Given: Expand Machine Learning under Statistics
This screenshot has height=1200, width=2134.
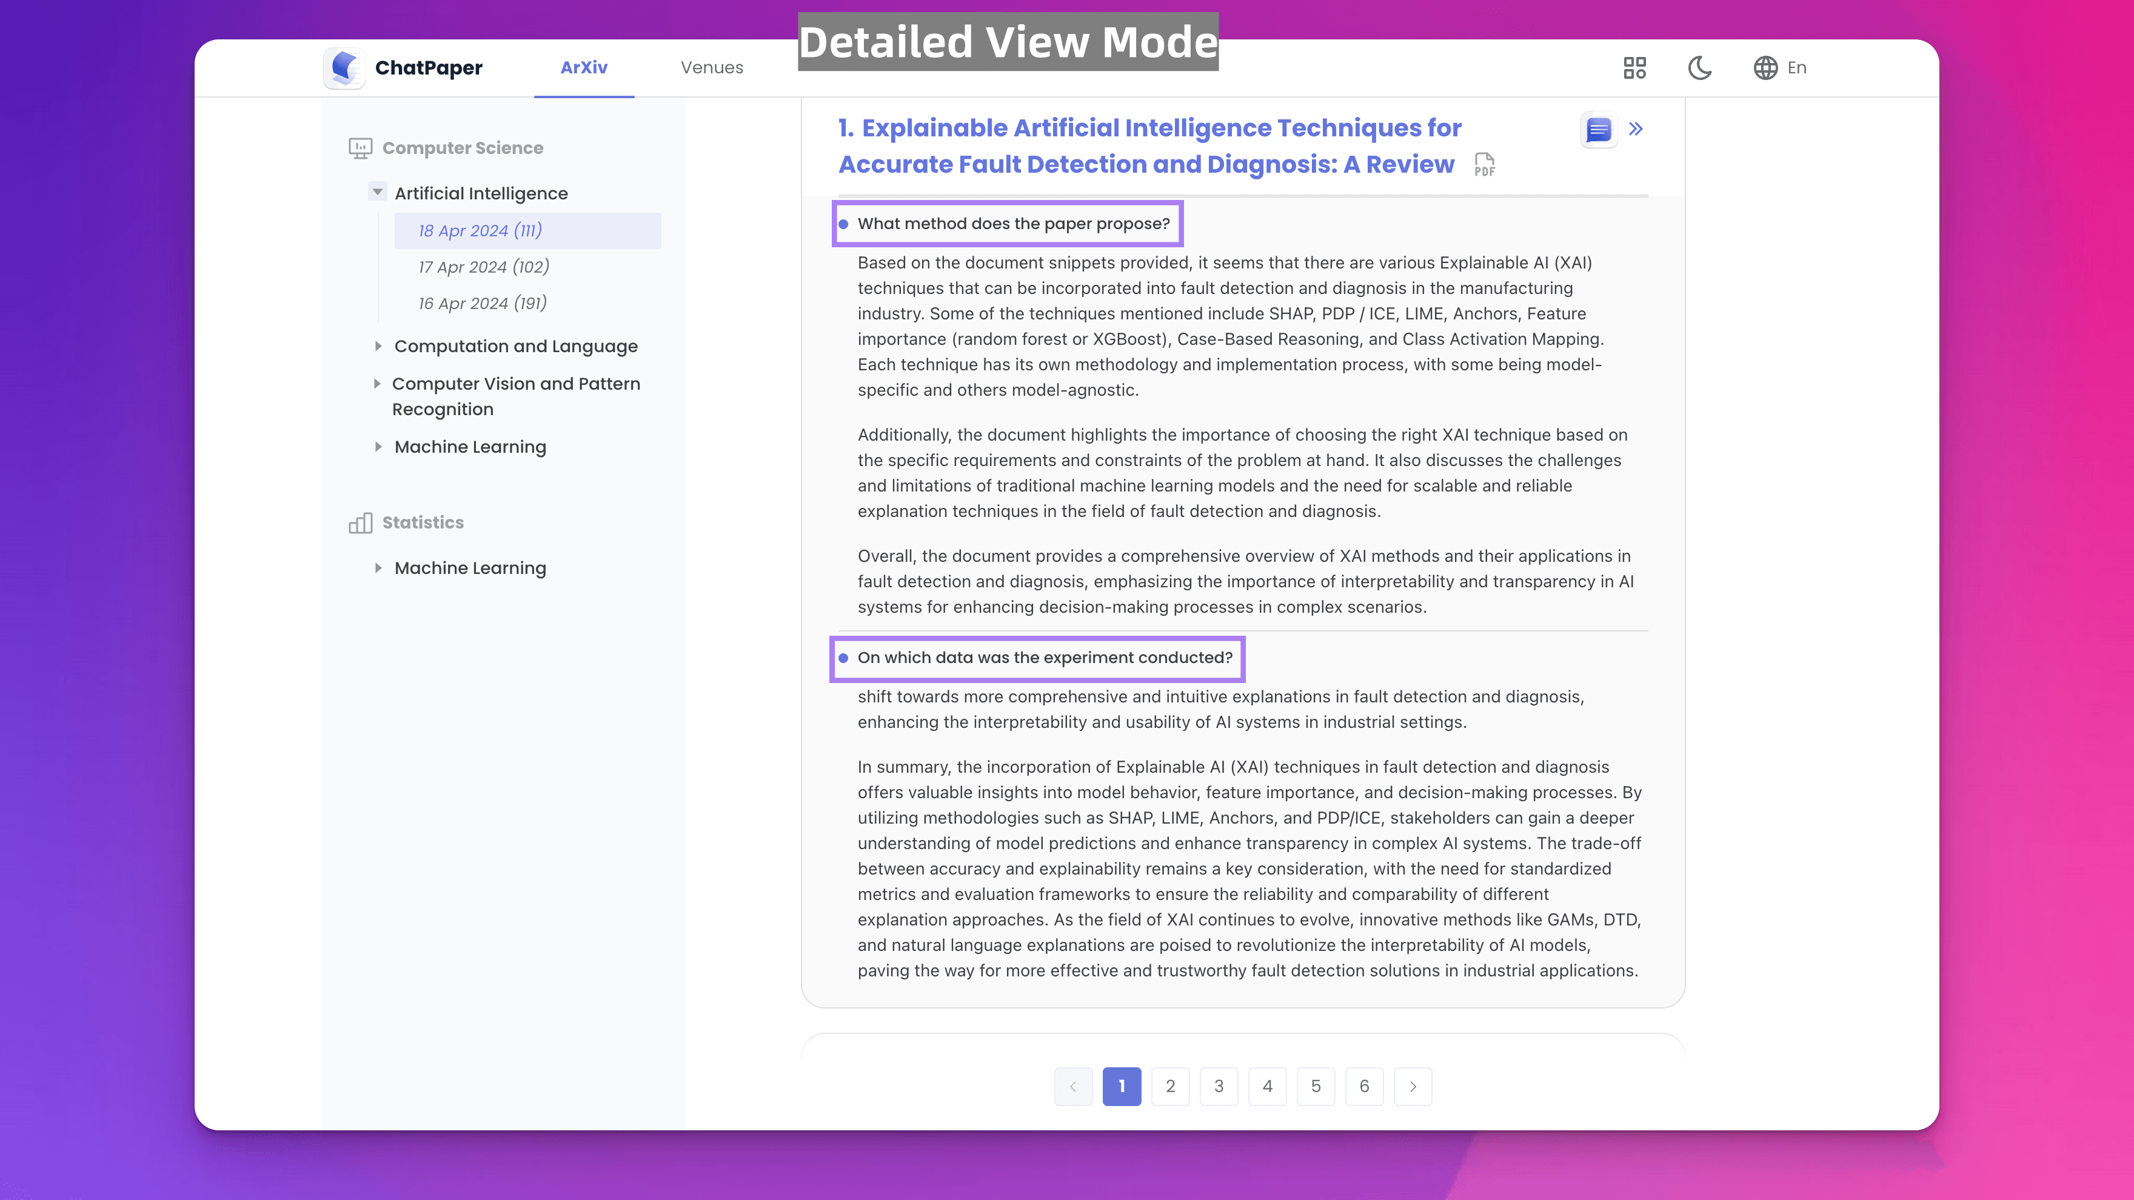Looking at the screenshot, I should click(378, 568).
